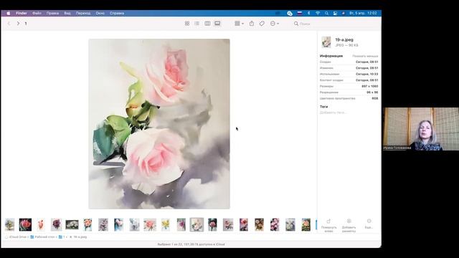Screen dimensions: 459x258
Task: Click the 897 x 1060 dimensions value
Action: point(370,86)
